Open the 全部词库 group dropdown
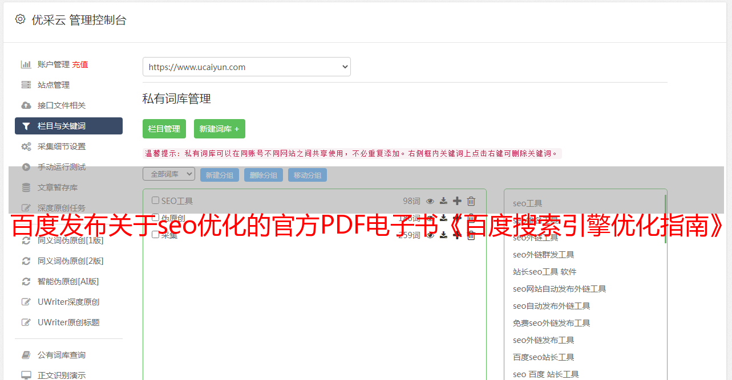 pyautogui.click(x=169, y=174)
